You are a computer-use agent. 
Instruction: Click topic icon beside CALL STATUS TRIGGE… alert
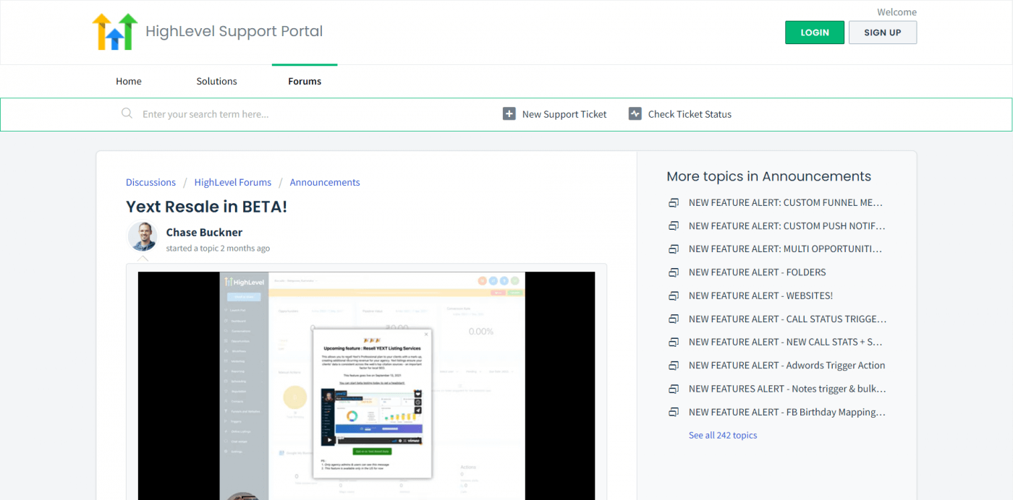click(674, 319)
